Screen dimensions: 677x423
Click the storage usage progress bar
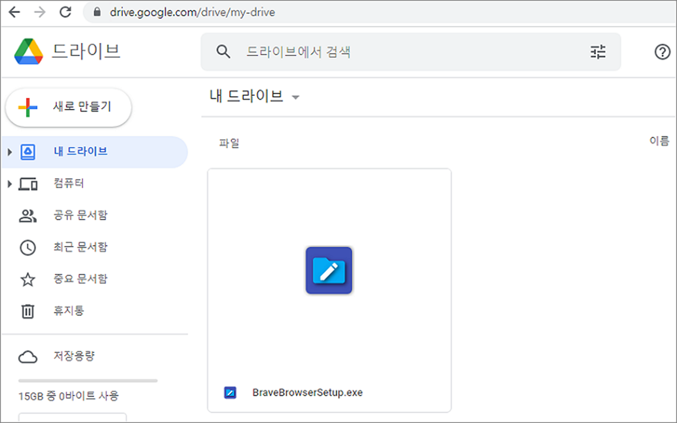point(88,381)
